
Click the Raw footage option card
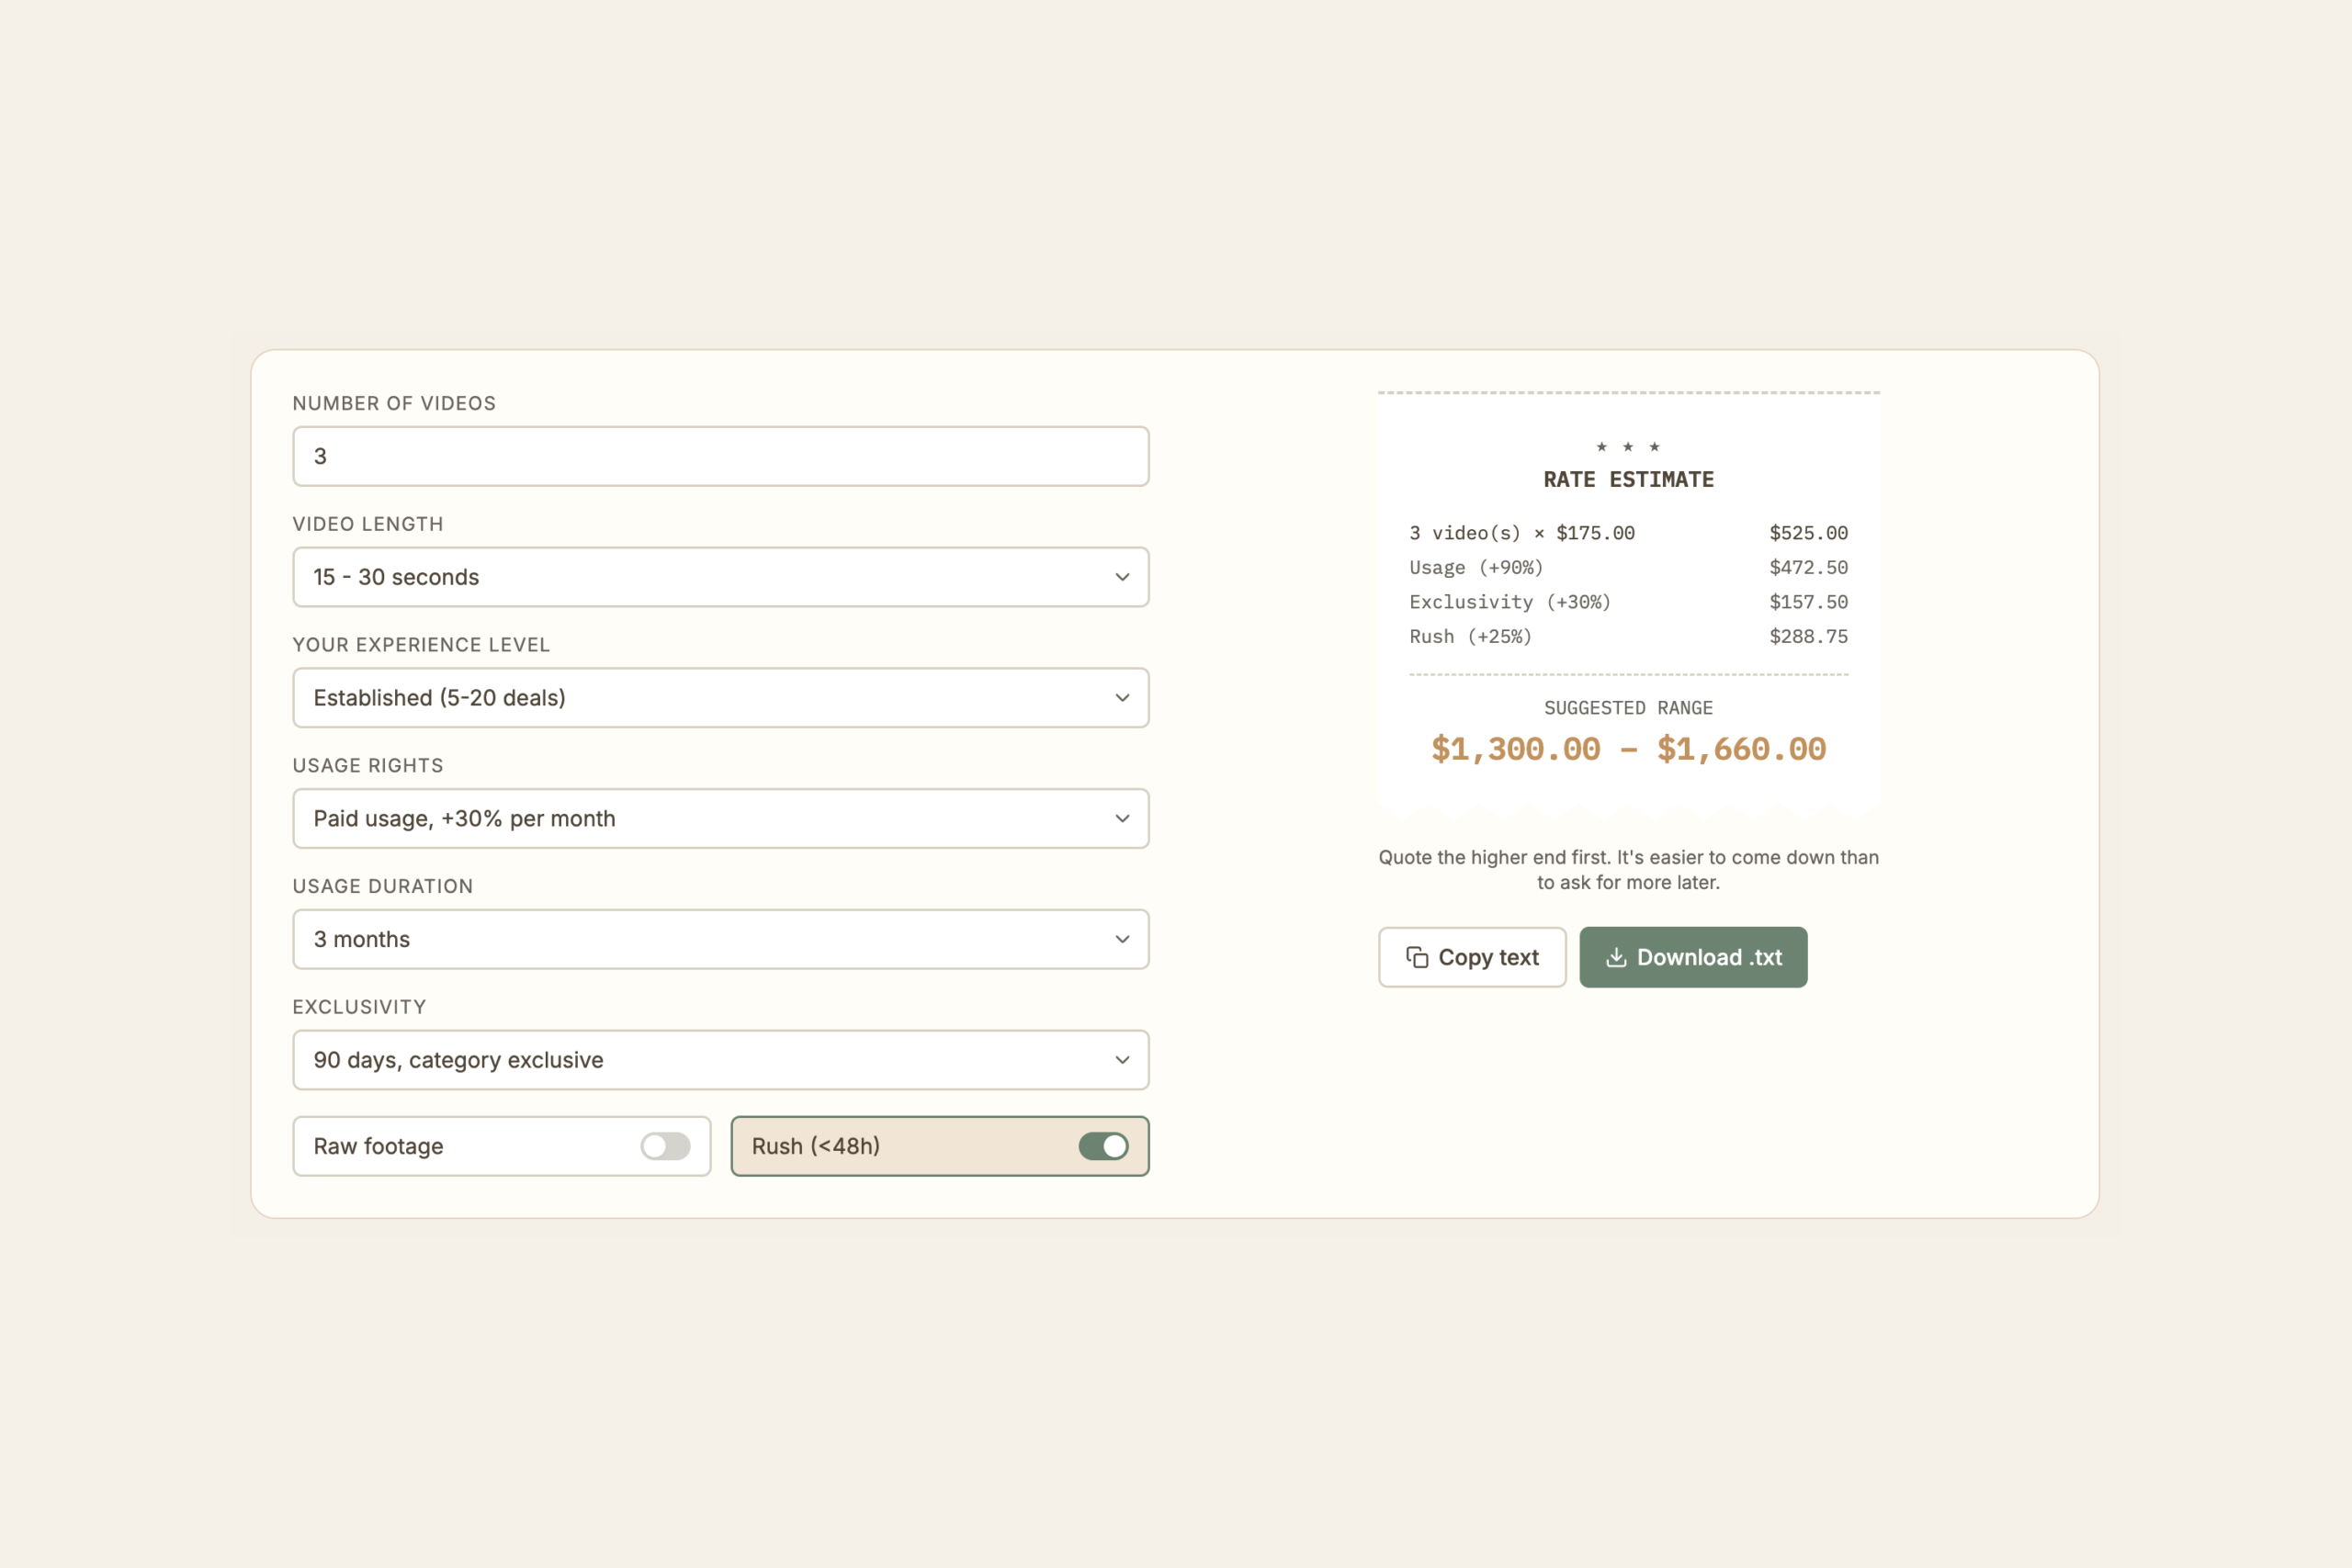pos(501,1146)
